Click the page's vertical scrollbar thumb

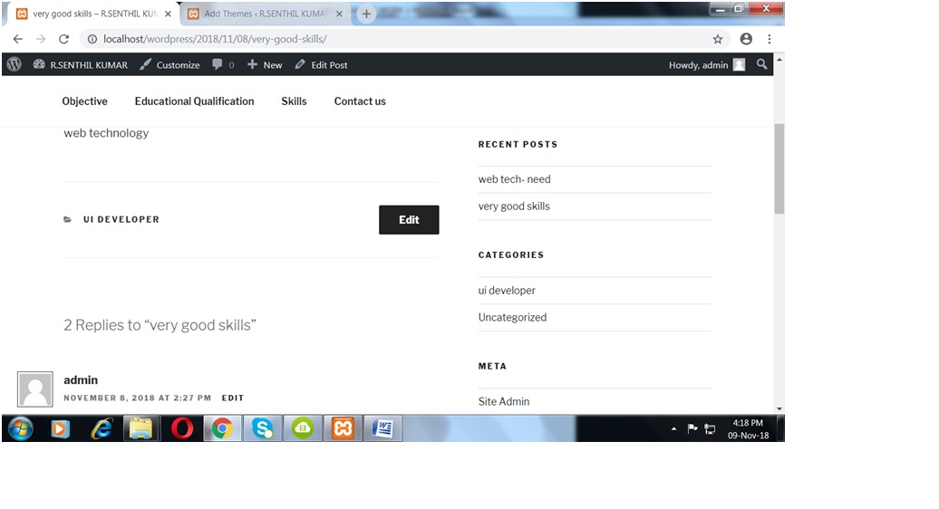coord(779,168)
